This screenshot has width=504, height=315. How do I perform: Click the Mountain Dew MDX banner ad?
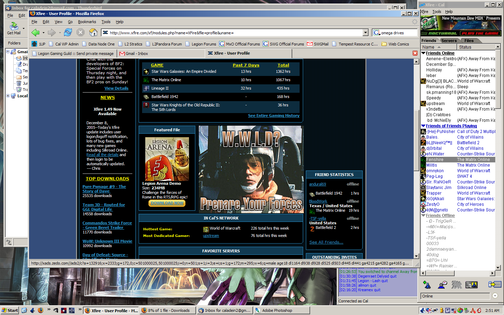coord(461,26)
